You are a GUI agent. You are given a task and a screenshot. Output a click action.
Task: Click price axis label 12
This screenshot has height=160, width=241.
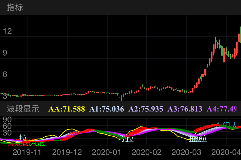[x=7, y=31]
